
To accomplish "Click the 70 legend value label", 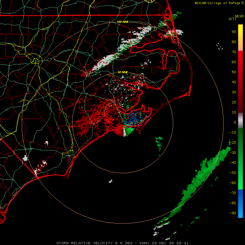I will tap(234, 52).
